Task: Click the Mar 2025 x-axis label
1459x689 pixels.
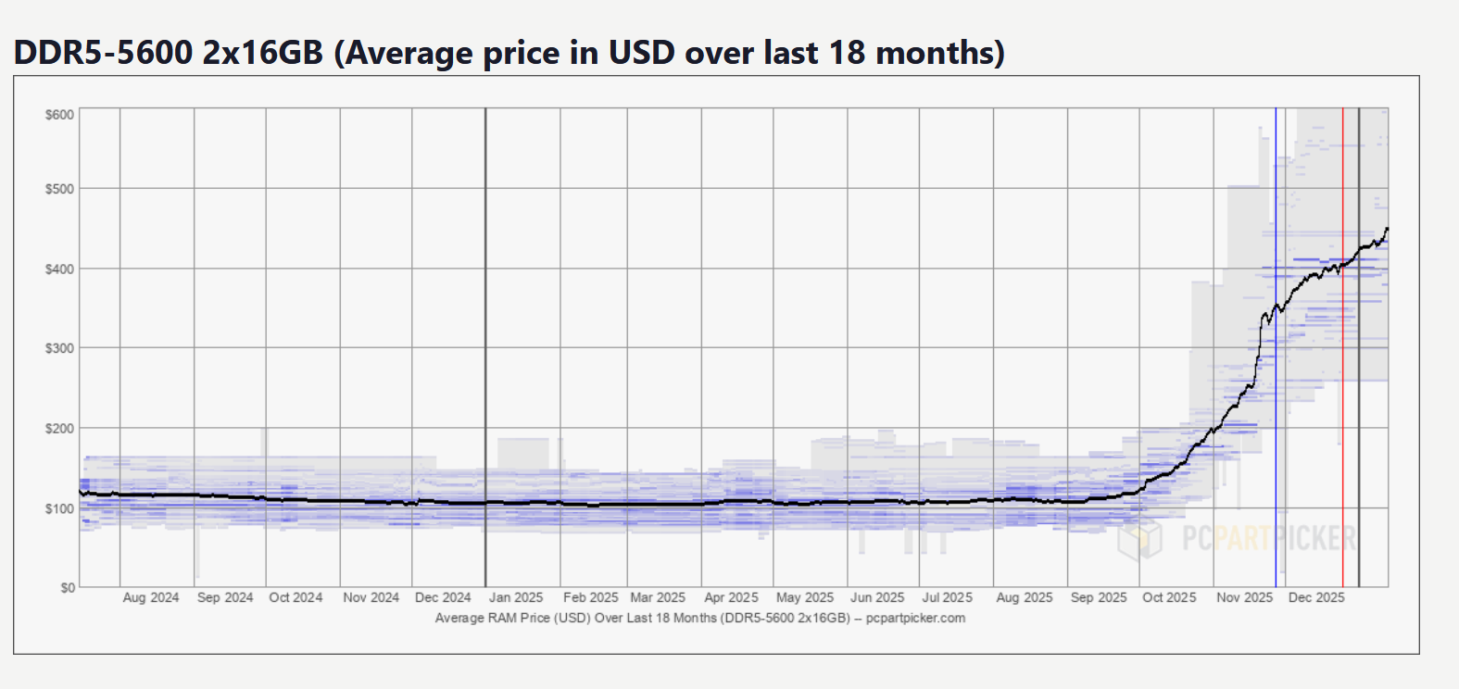Action: 658,597
